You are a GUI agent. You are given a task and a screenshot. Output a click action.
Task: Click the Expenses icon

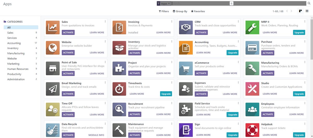pyautogui.click(x=186, y=89)
